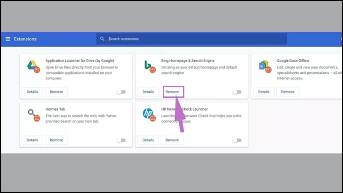
Task: Click the Bing extension icon
Action: tap(150, 66)
